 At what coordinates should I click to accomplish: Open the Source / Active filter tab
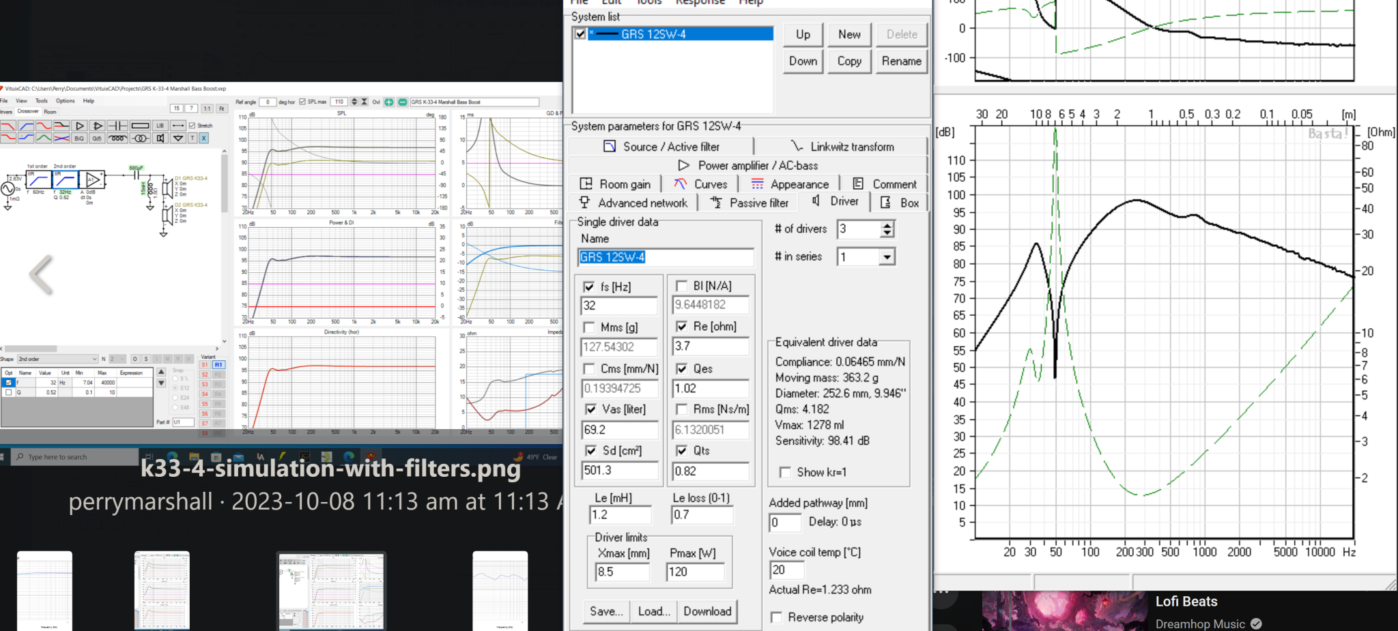click(x=661, y=147)
